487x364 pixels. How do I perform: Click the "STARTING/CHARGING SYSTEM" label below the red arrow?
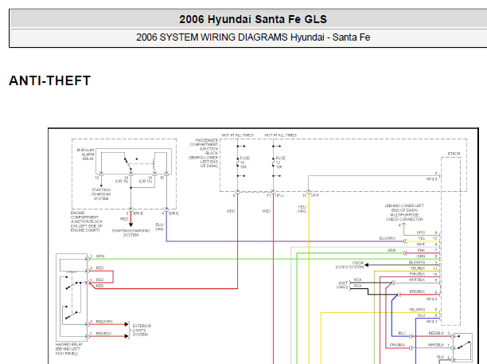[x=131, y=233]
